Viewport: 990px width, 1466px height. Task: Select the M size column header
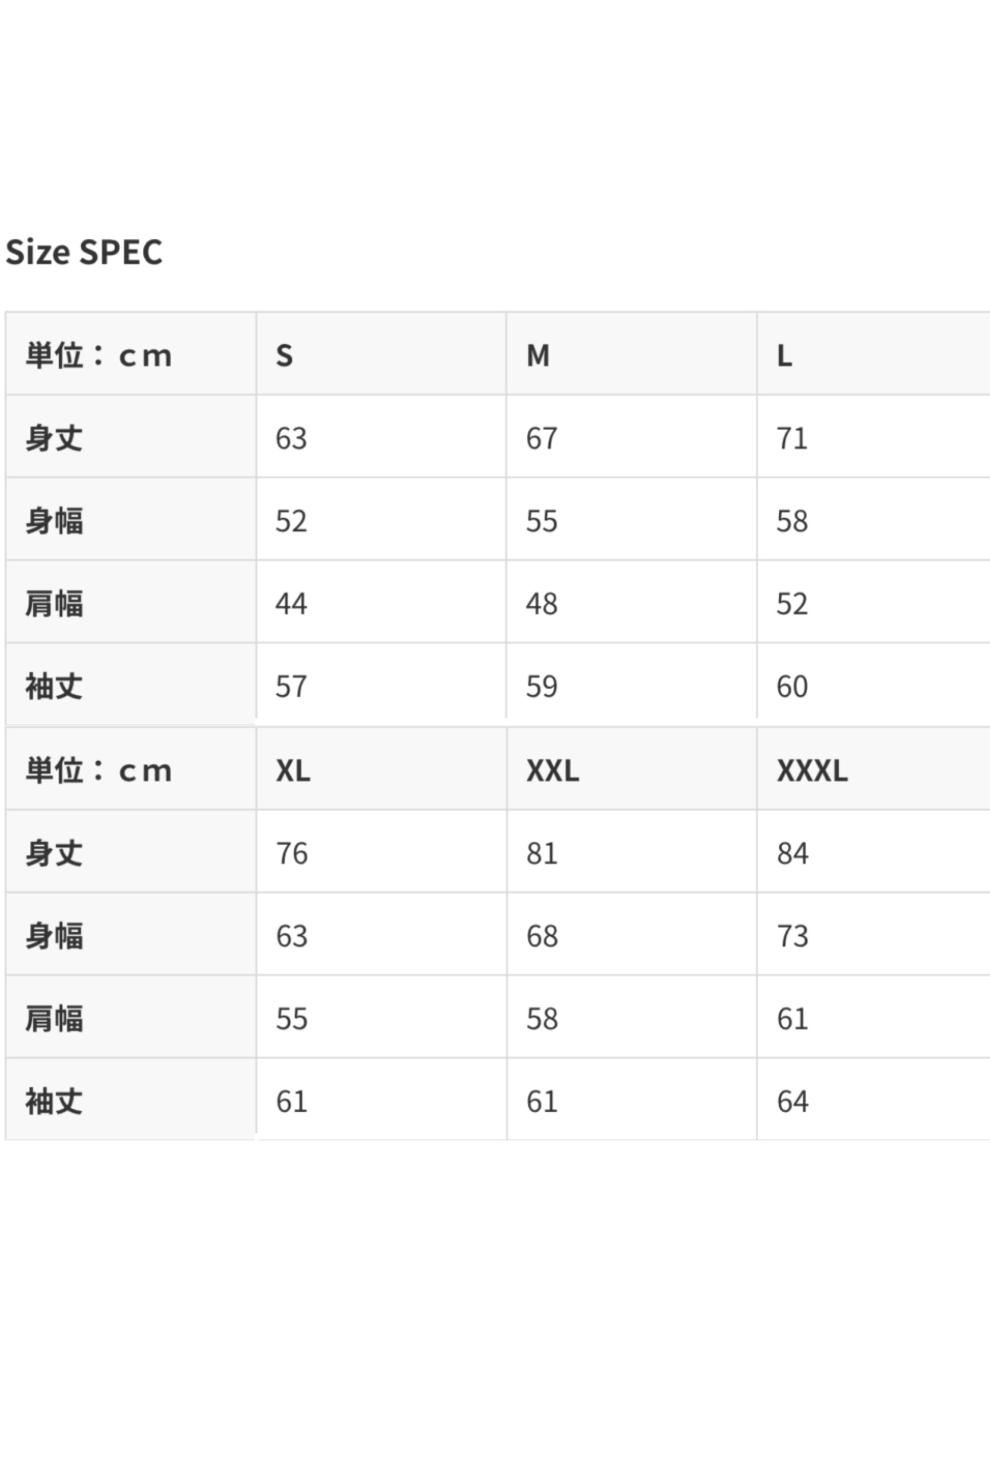pos(538,356)
